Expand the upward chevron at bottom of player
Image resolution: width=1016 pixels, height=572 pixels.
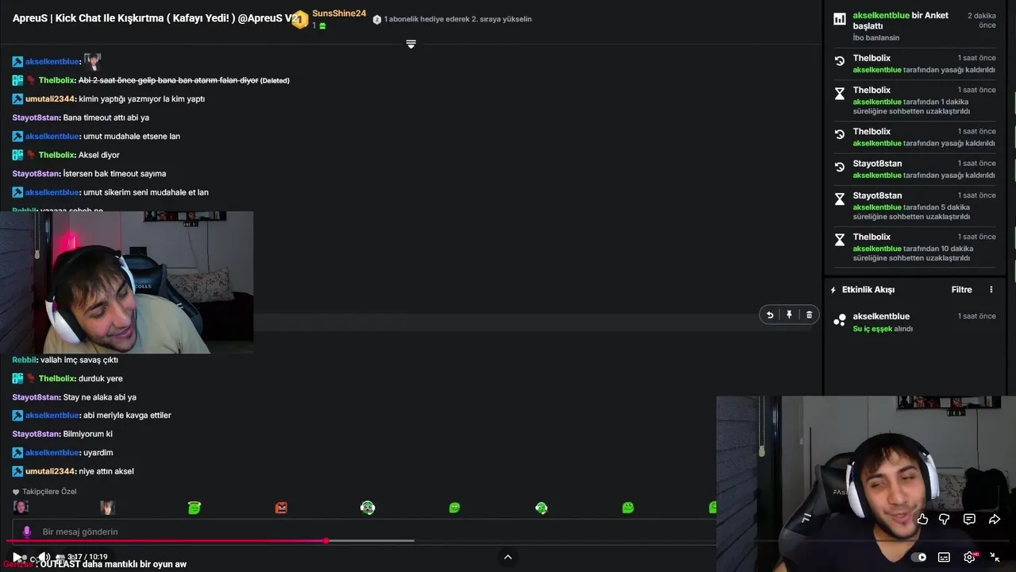[x=508, y=557]
